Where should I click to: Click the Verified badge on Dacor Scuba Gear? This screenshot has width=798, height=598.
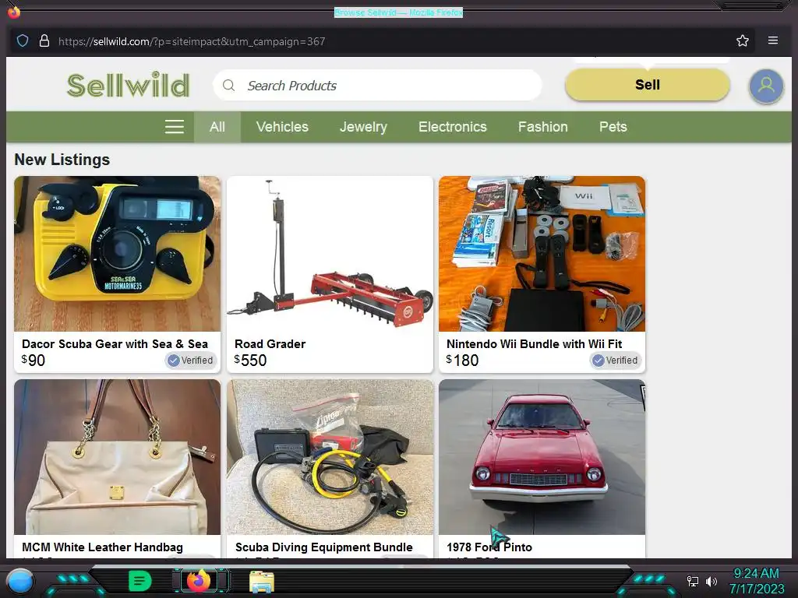[x=191, y=360]
